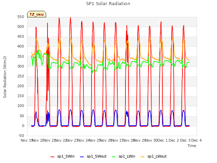The width and height of the screenshot is (217, 163).
Task: Click the Dec 3 x-axis label
Action: pyautogui.click(x=185, y=140)
